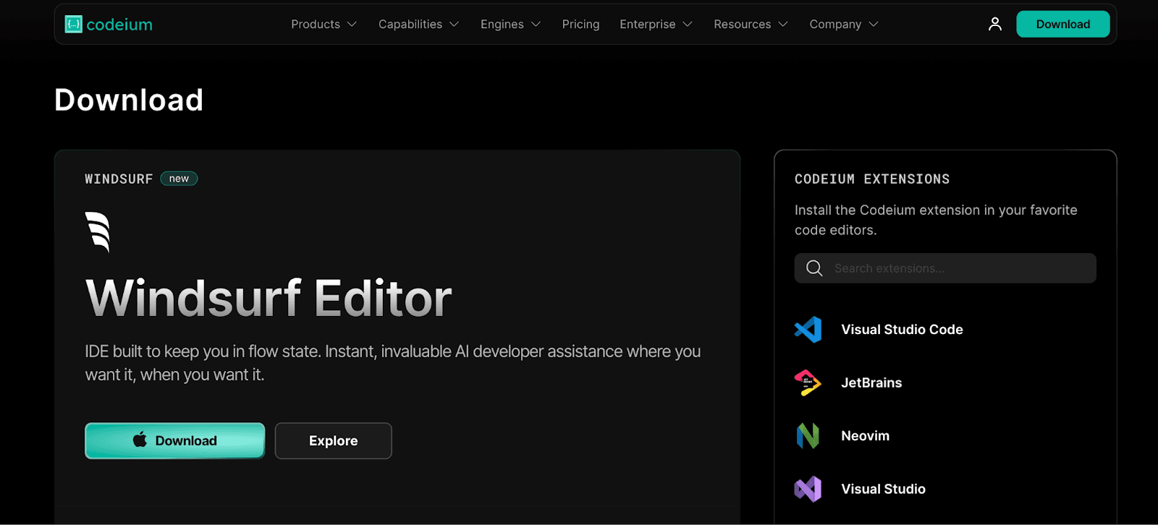Open the user account profile icon
This screenshot has width=1158, height=525.
tap(995, 25)
